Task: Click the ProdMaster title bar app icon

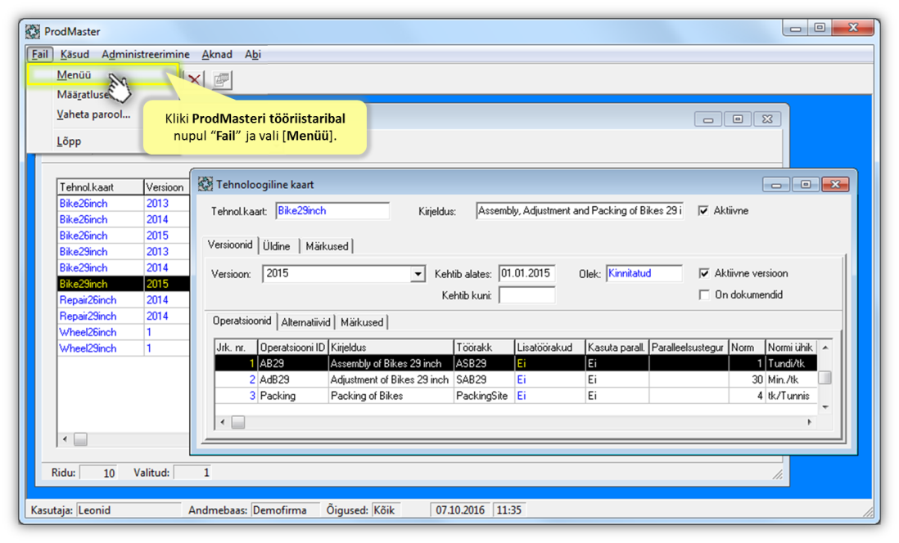Action: (33, 31)
